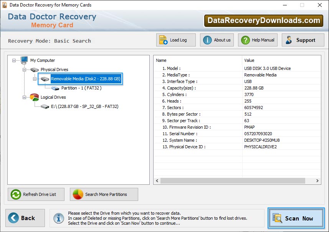The height and width of the screenshot is (232, 329).
Task: Click the My Computer monitor icon
Action: [24, 60]
